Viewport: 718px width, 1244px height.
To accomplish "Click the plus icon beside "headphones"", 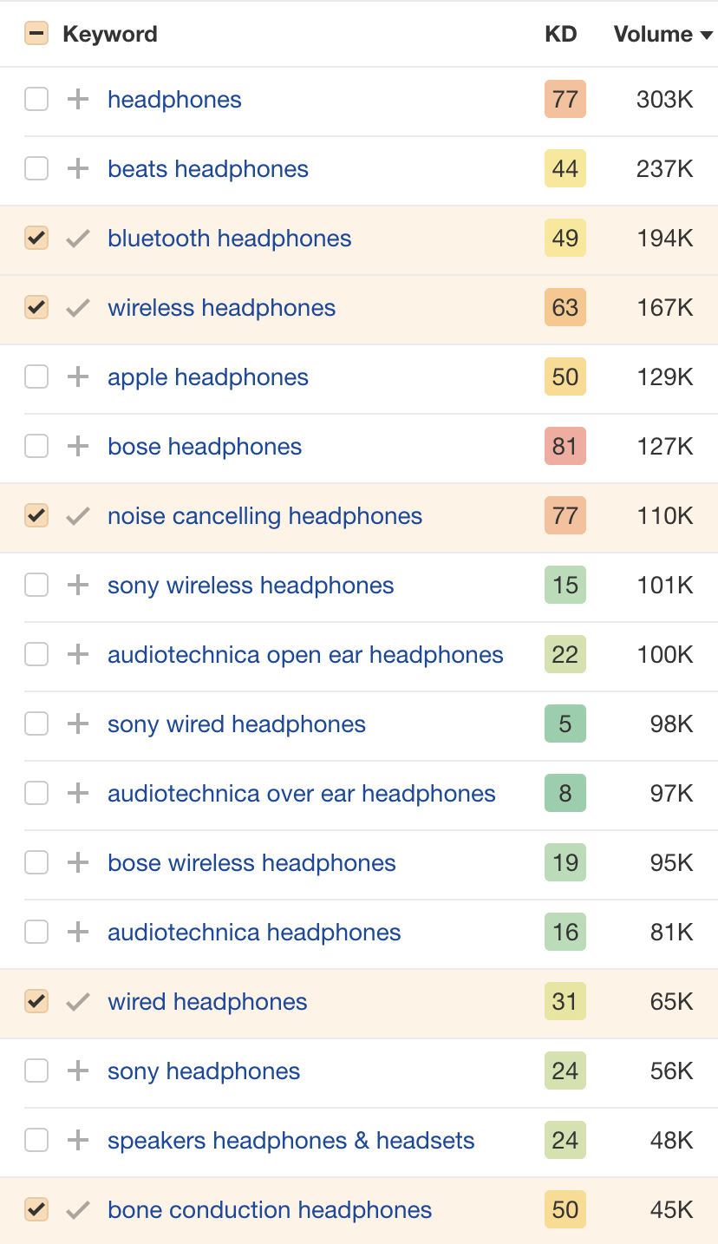I will pyautogui.click(x=77, y=99).
